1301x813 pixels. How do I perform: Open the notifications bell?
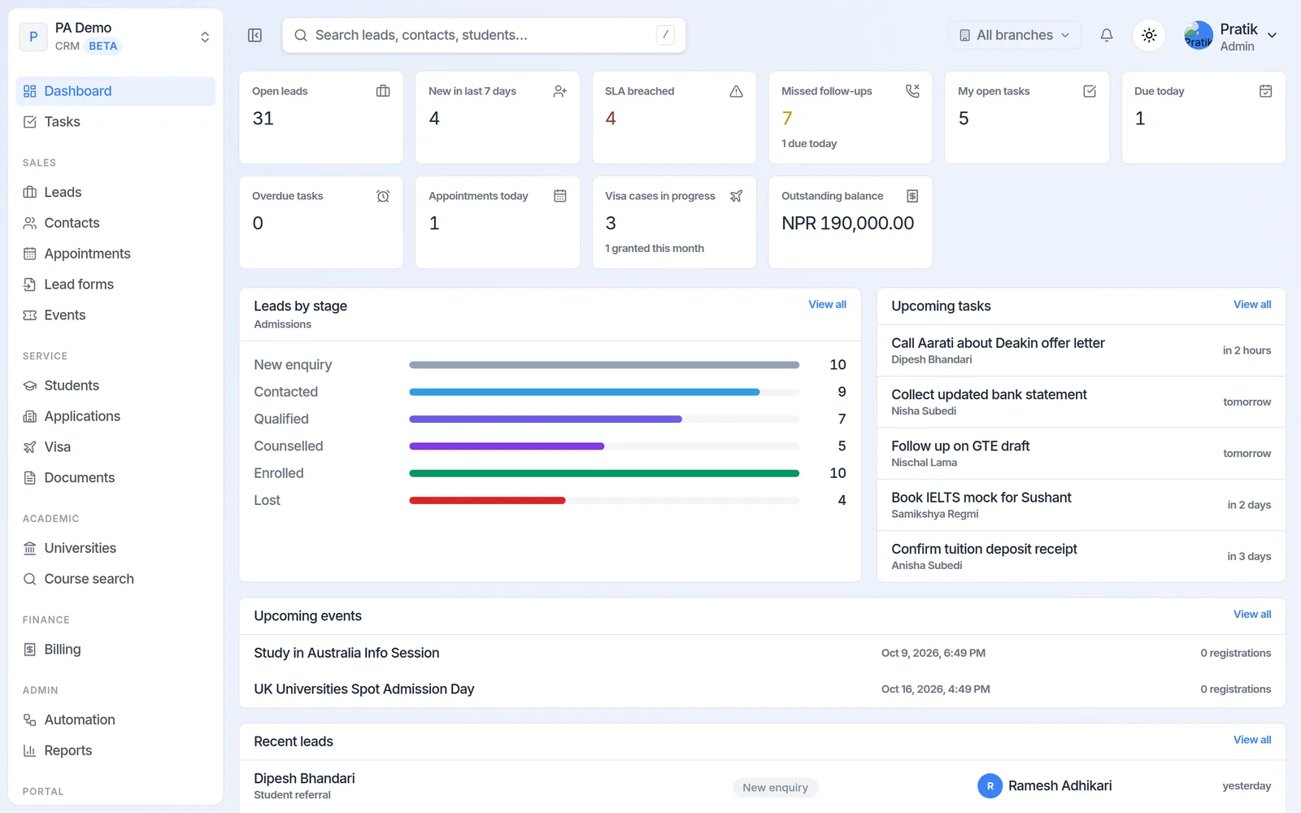(x=1107, y=35)
